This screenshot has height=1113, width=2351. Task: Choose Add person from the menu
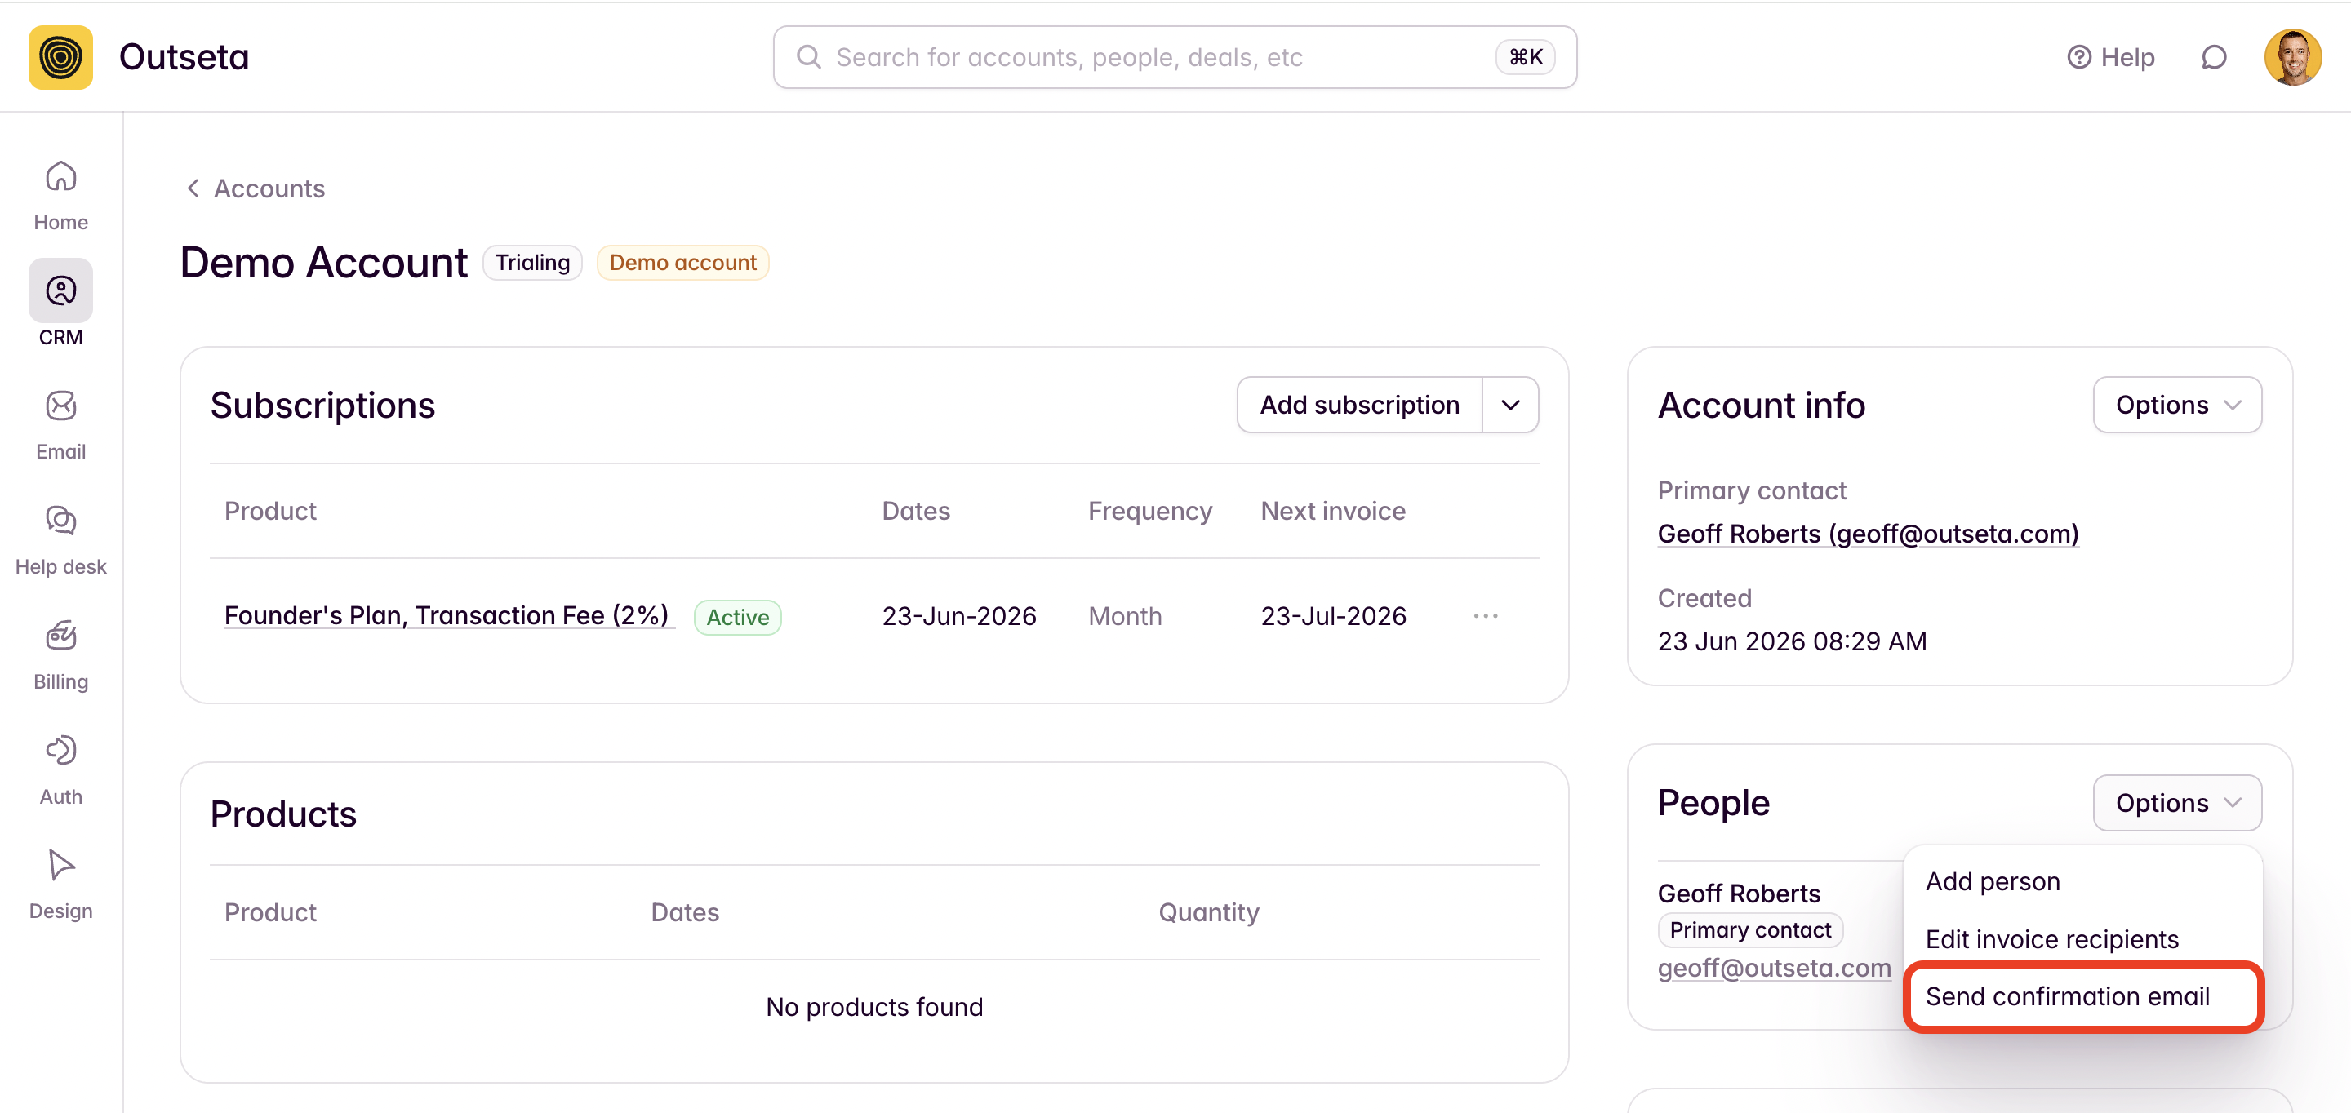click(1993, 881)
